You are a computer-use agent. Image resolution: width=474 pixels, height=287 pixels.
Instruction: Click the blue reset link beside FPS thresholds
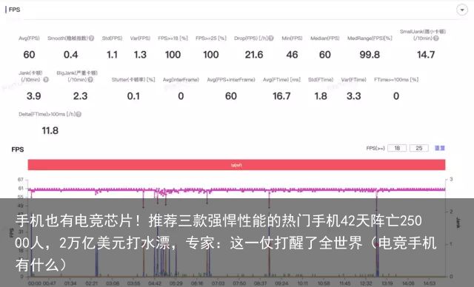pyautogui.click(x=439, y=148)
